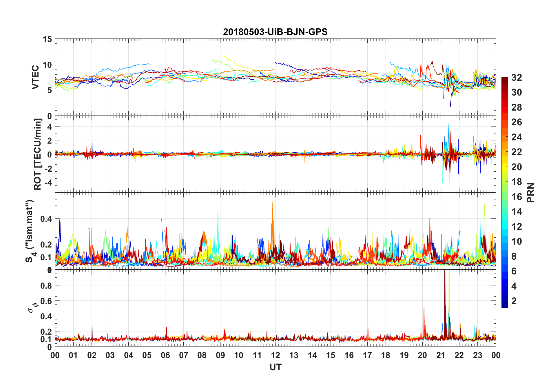This screenshot has width=551, height=385.
Task: Click the S4 ("ism.mat") axis label
Action: [x=30, y=231]
